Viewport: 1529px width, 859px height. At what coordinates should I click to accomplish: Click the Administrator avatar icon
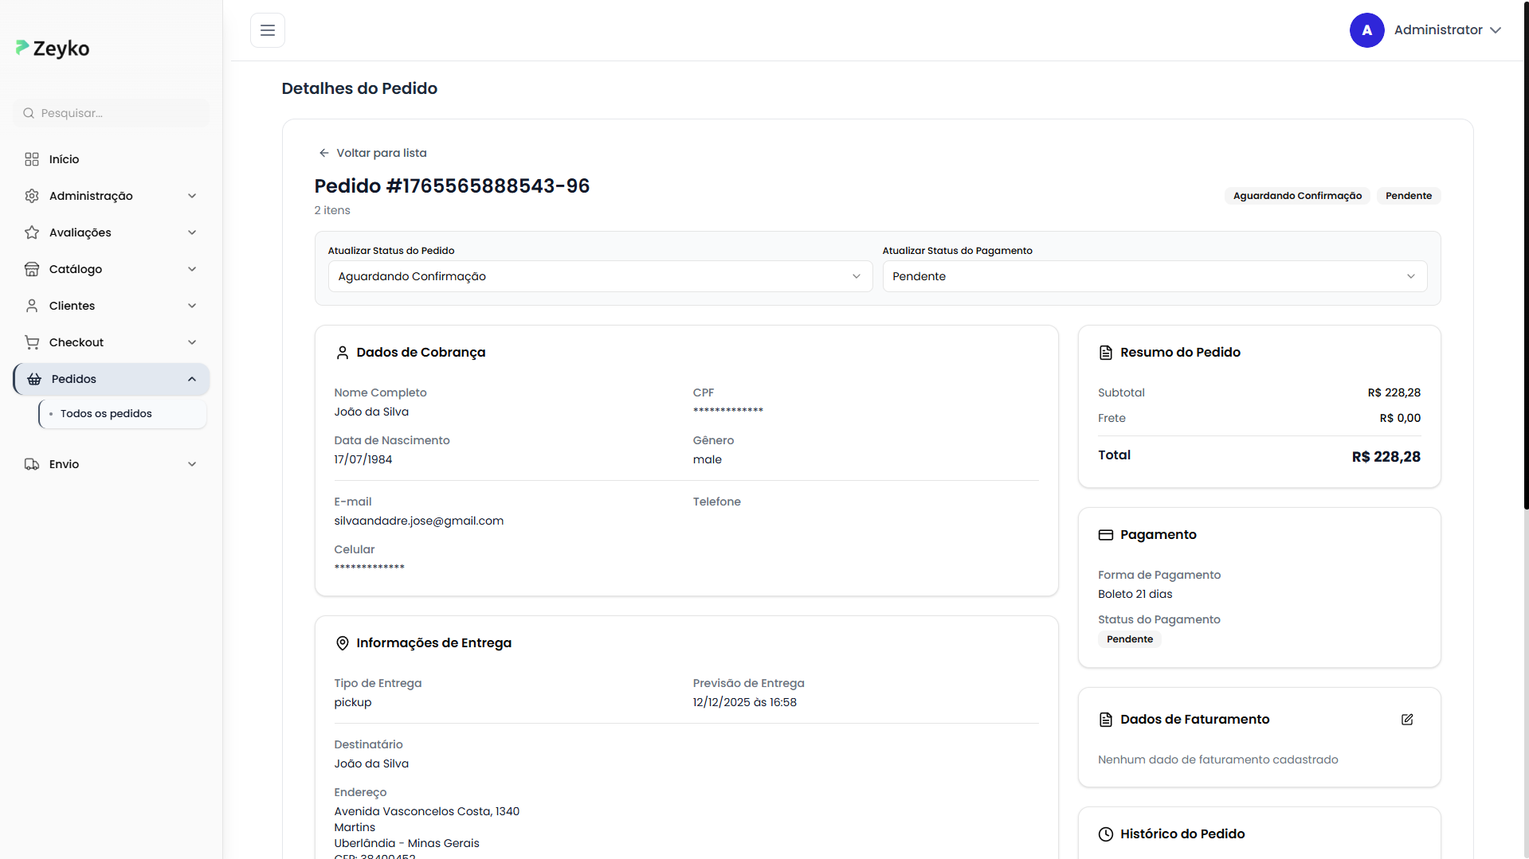[x=1366, y=30]
